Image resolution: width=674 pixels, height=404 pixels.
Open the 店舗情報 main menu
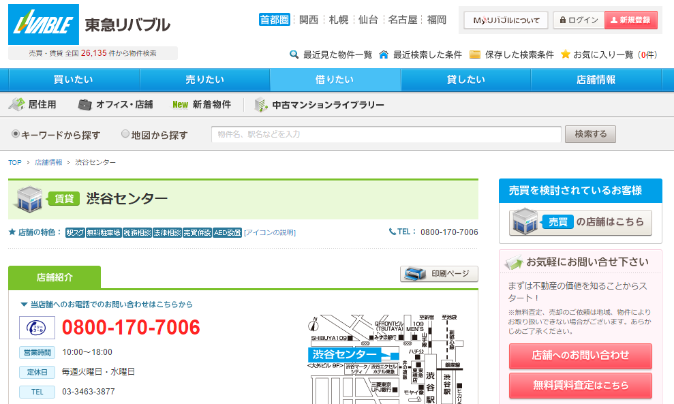pyautogui.click(x=596, y=80)
